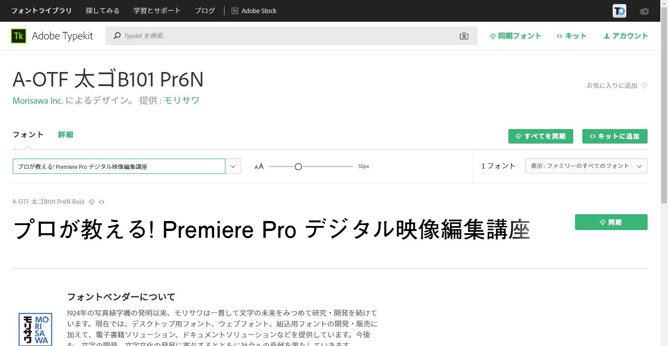The height and width of the screenshot is (346, 668).
Task: Click code icon beside Bold font name
Action: [x=102, y=202]
